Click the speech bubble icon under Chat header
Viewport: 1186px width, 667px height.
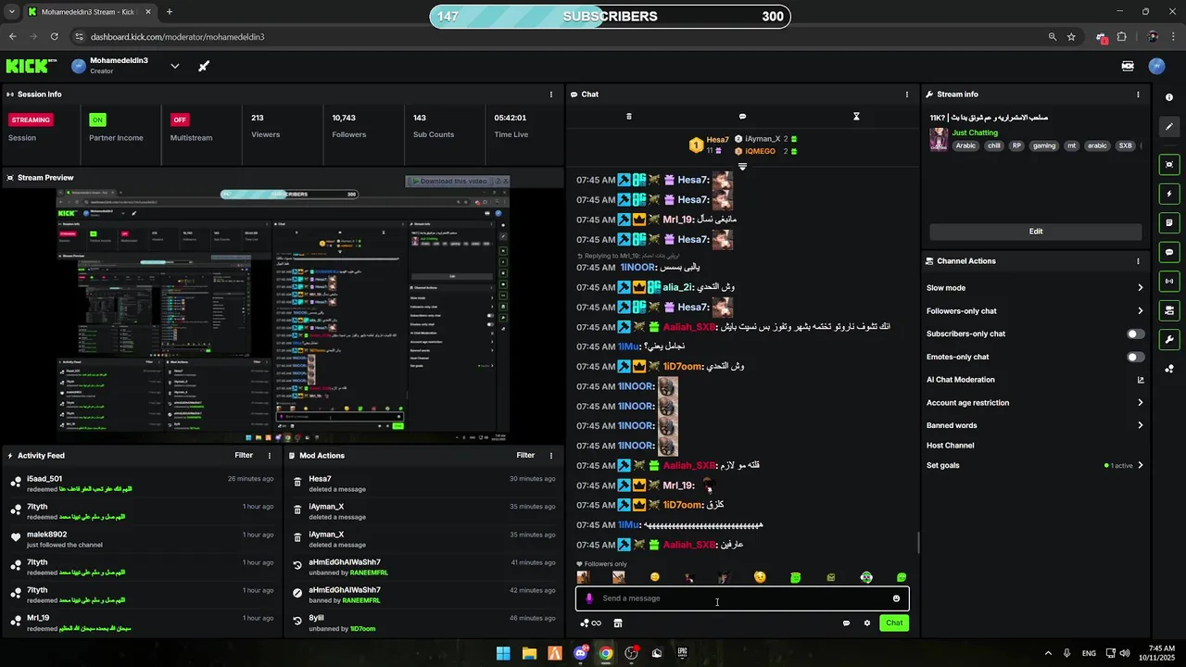pyautogui.click(x=742, y=117)
